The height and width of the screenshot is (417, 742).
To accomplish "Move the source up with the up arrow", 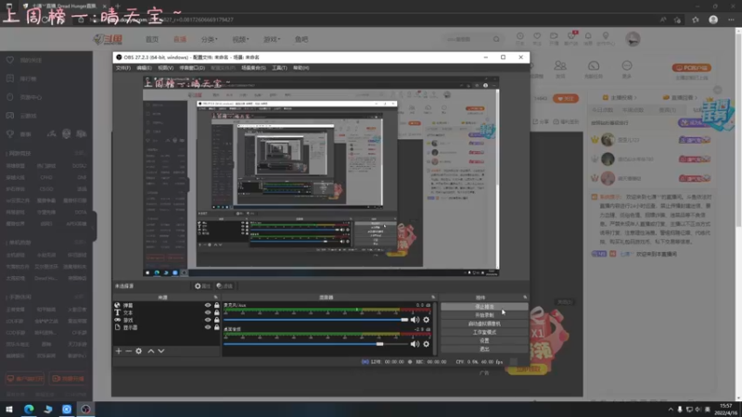I will (x=151, y=351).
